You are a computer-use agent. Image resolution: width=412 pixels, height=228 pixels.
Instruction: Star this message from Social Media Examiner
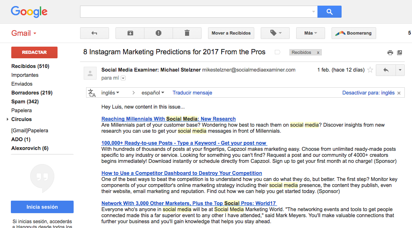tap(370, 70)
